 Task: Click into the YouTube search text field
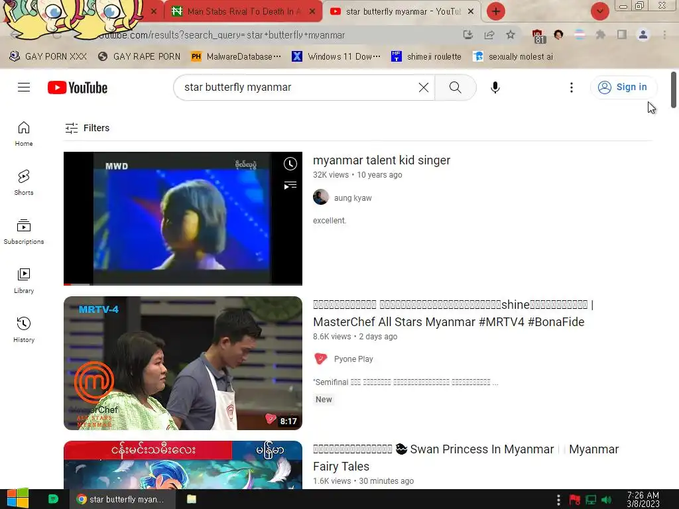click(x=299, y=87)
